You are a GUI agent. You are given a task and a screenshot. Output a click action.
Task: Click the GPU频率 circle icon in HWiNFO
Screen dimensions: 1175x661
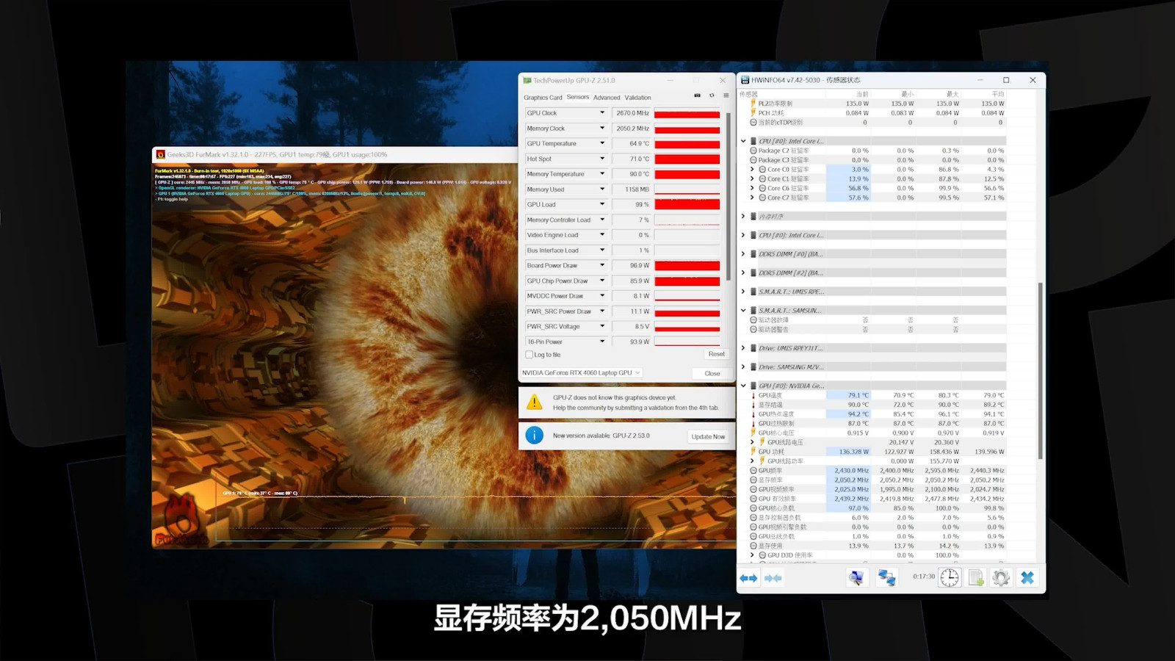(753, 471)
